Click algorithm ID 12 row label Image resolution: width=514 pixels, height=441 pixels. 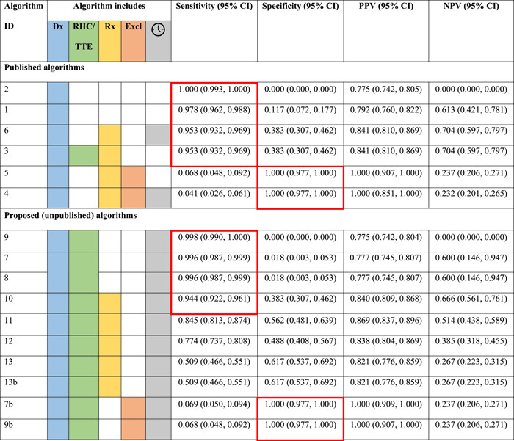tap(9, 341)
